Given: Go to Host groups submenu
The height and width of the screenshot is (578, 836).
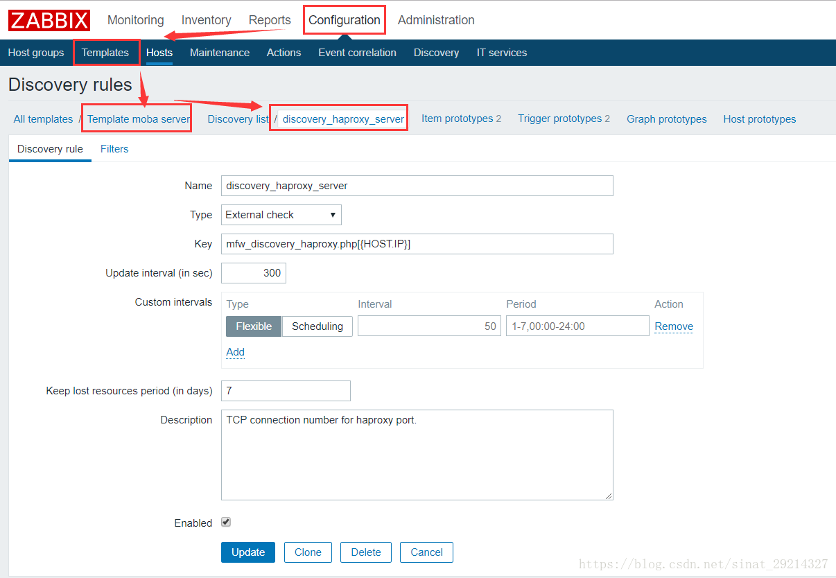Looking at the screenshot, I should pyautogui.click(x=36, y=53).
